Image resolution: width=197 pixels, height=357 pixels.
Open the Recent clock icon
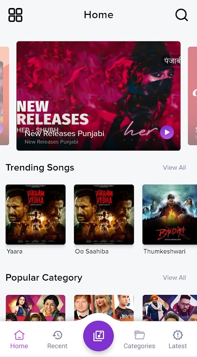(57, 335)
